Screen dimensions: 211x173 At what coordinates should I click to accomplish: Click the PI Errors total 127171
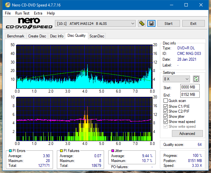tap(44, 166)
